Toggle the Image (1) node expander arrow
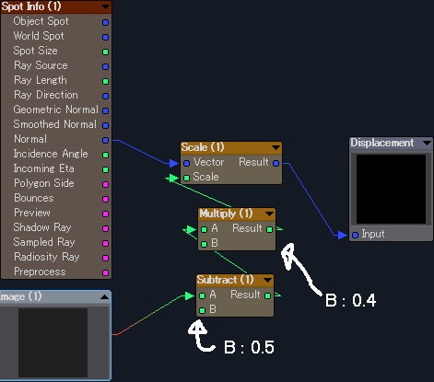 coord(104,296)
